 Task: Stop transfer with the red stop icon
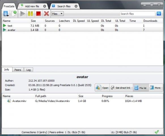(x=38, y=14)
